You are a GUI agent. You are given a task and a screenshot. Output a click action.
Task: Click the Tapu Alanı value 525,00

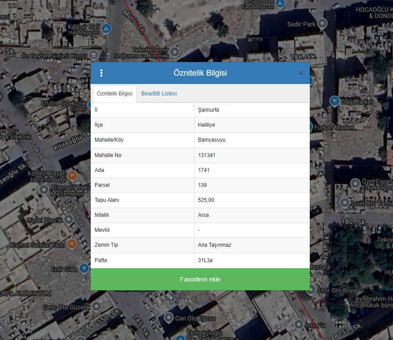tap(252, 200)
